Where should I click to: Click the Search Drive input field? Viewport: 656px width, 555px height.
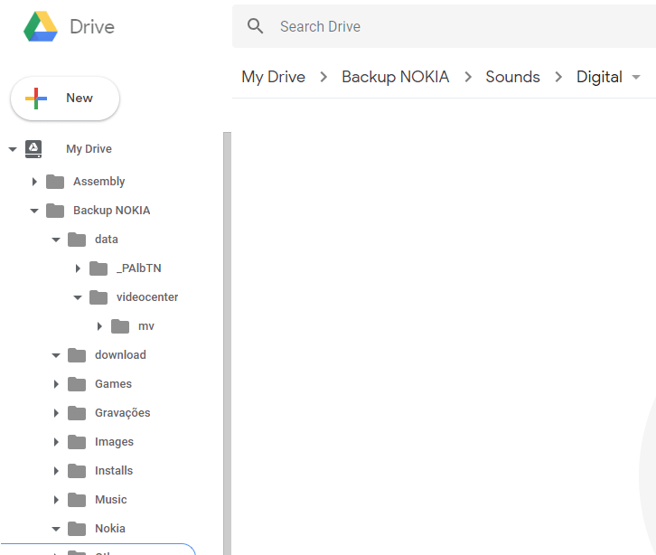pos(445,26)
